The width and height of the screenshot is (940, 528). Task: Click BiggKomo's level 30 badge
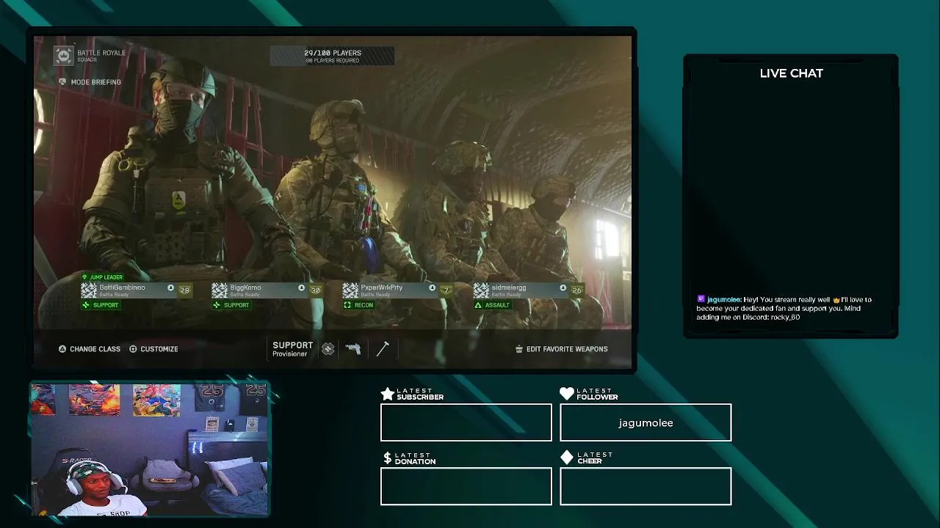pyautogui.click(x=315, y=290)
